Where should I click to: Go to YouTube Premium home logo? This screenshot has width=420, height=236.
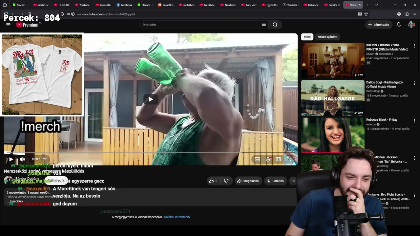[27, 25]
